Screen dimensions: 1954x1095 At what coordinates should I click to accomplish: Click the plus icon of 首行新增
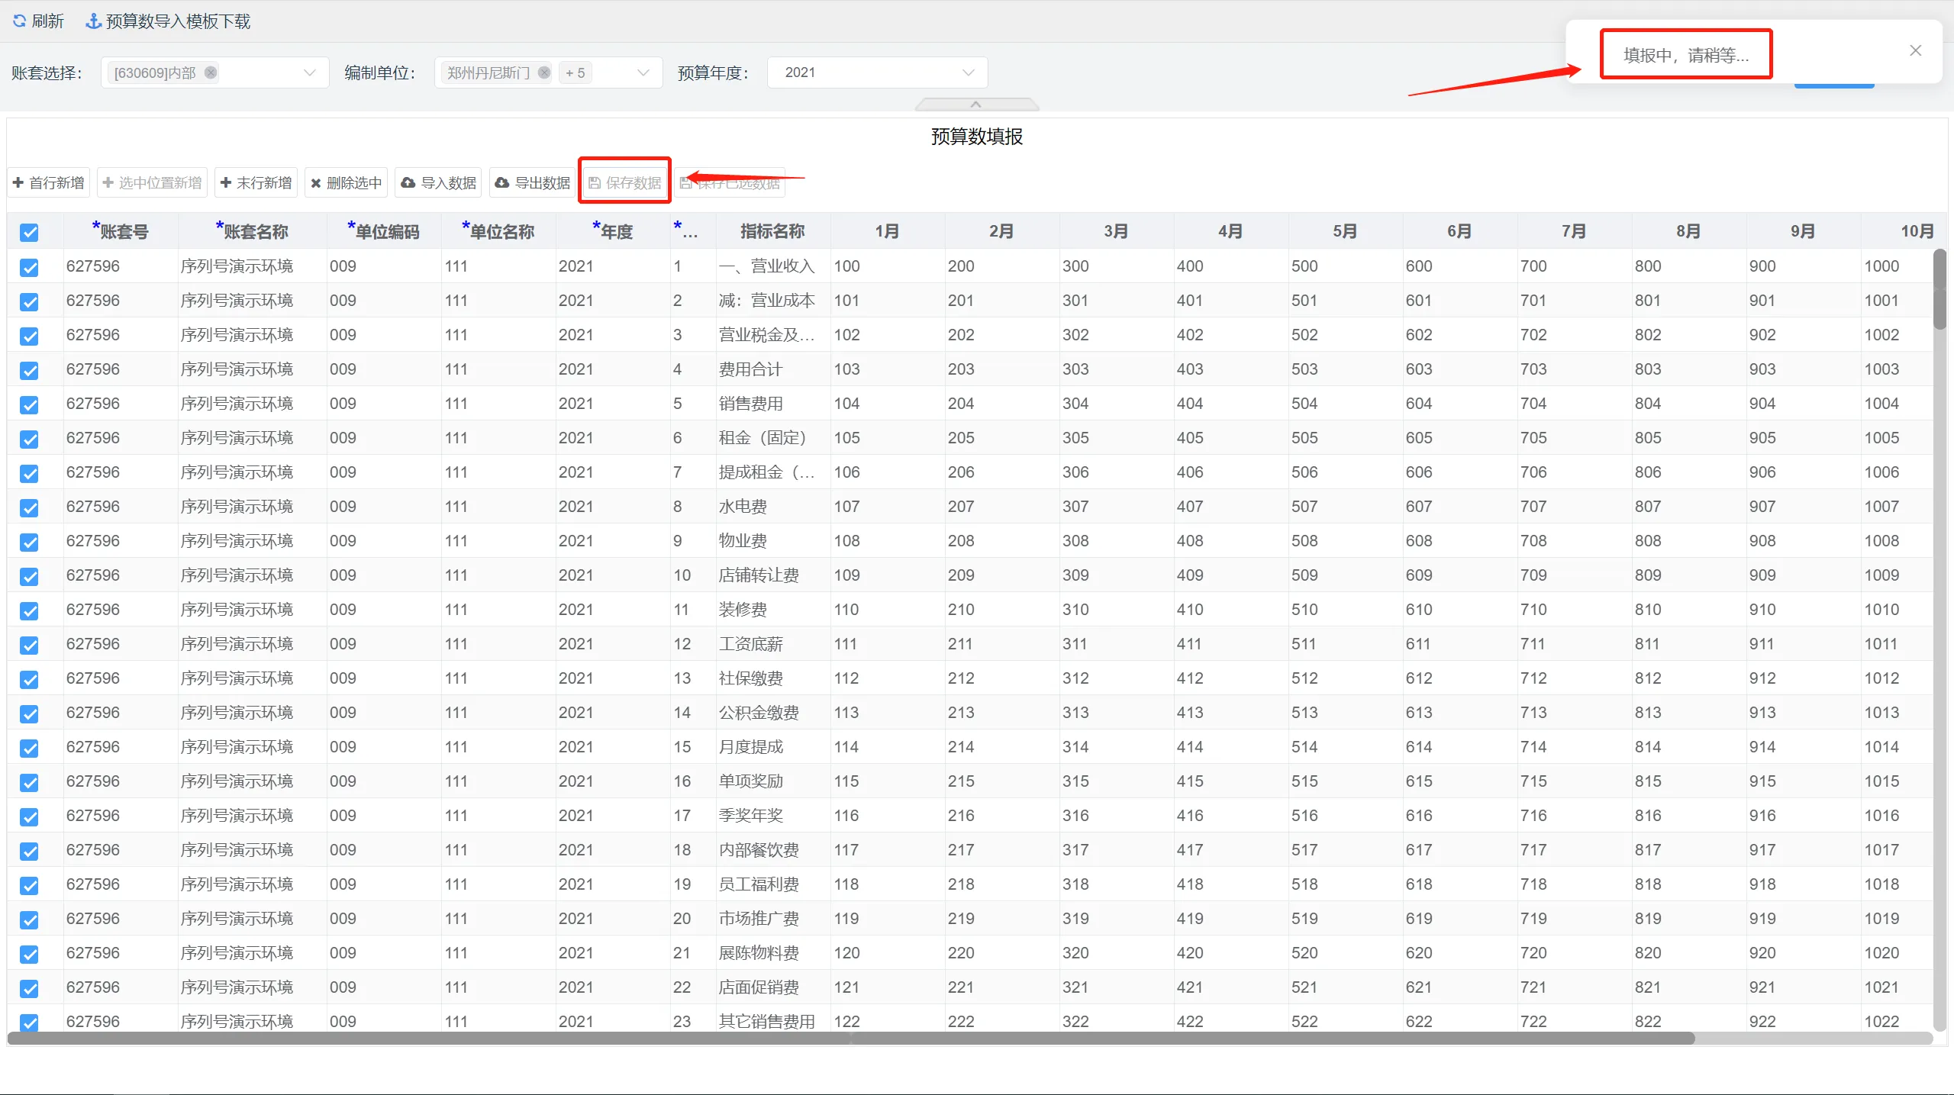pos(18,183)
